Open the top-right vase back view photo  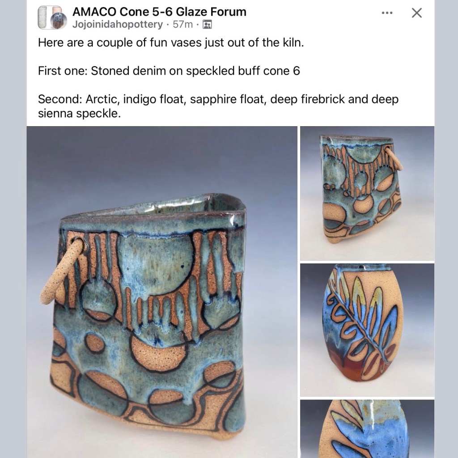tap(367, 193)
